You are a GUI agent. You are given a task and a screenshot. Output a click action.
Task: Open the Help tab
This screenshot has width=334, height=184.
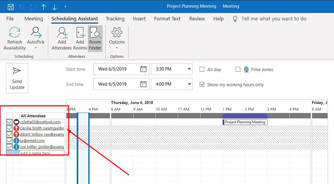(x=218, y=19)
